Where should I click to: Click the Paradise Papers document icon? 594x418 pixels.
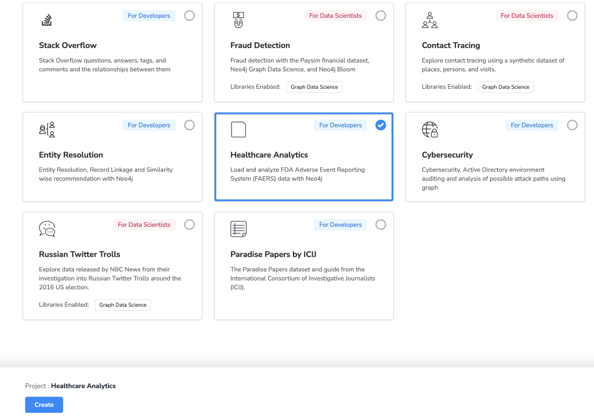tap(238, 229)
